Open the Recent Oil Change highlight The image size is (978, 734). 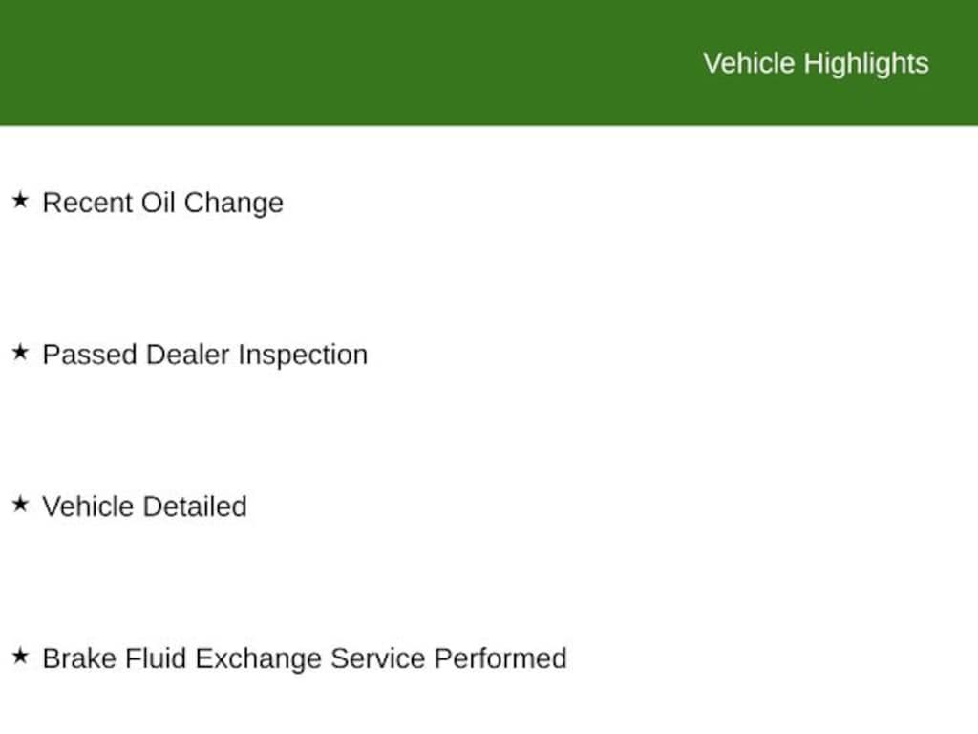click(162, 203)
